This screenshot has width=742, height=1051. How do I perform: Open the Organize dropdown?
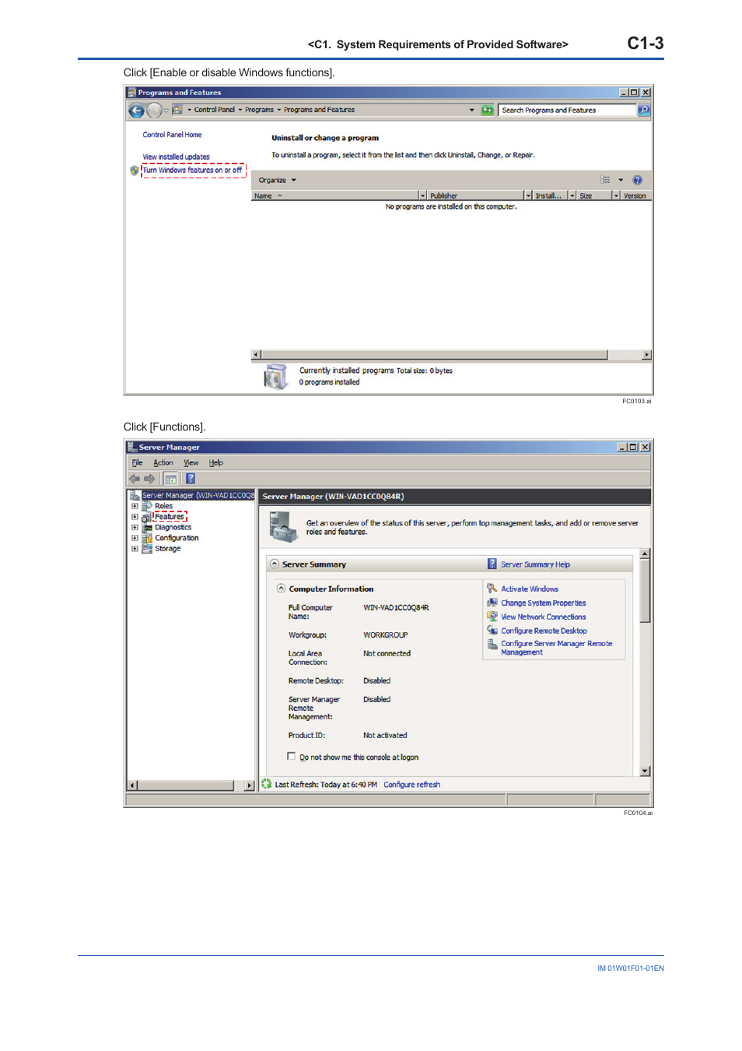(x=278, y=180)
